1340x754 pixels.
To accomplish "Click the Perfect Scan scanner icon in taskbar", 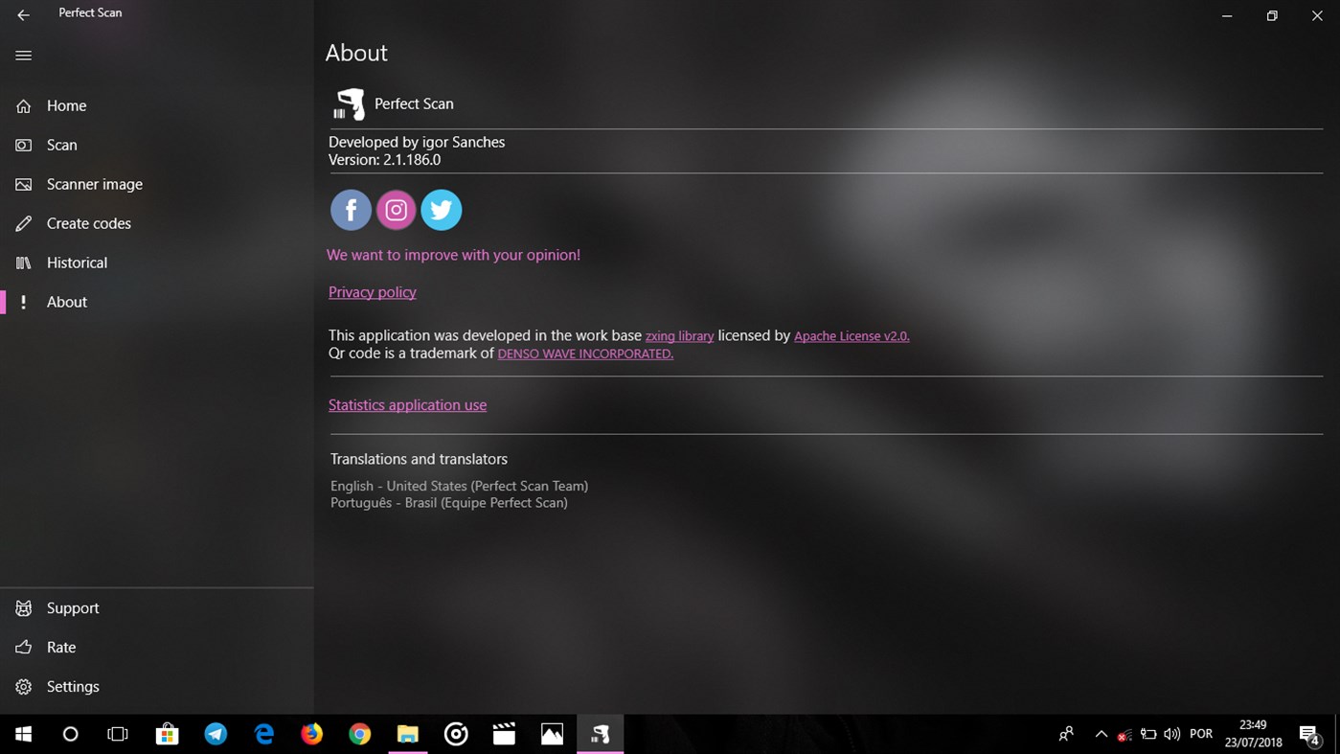I will click(600, 734).
